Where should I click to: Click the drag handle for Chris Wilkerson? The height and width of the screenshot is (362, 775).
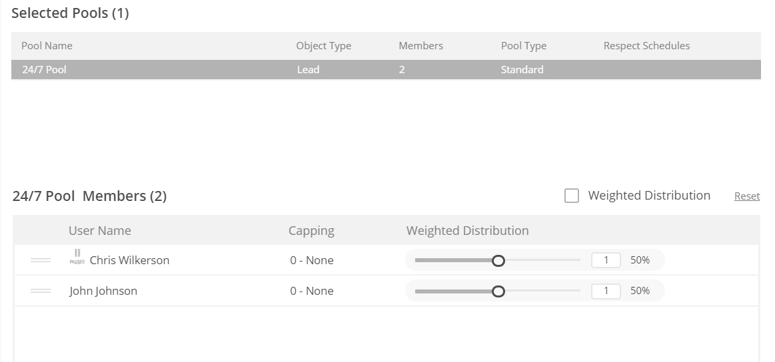(41, 260)
